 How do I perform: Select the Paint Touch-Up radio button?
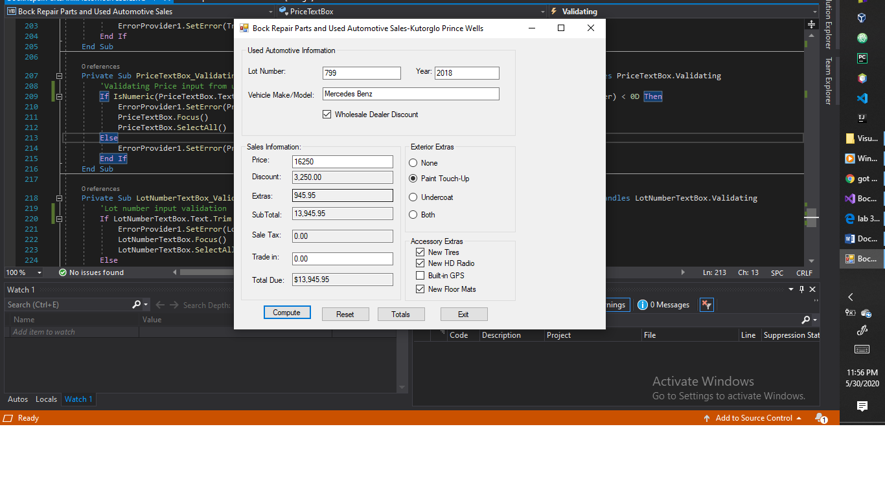coord(413,179)
